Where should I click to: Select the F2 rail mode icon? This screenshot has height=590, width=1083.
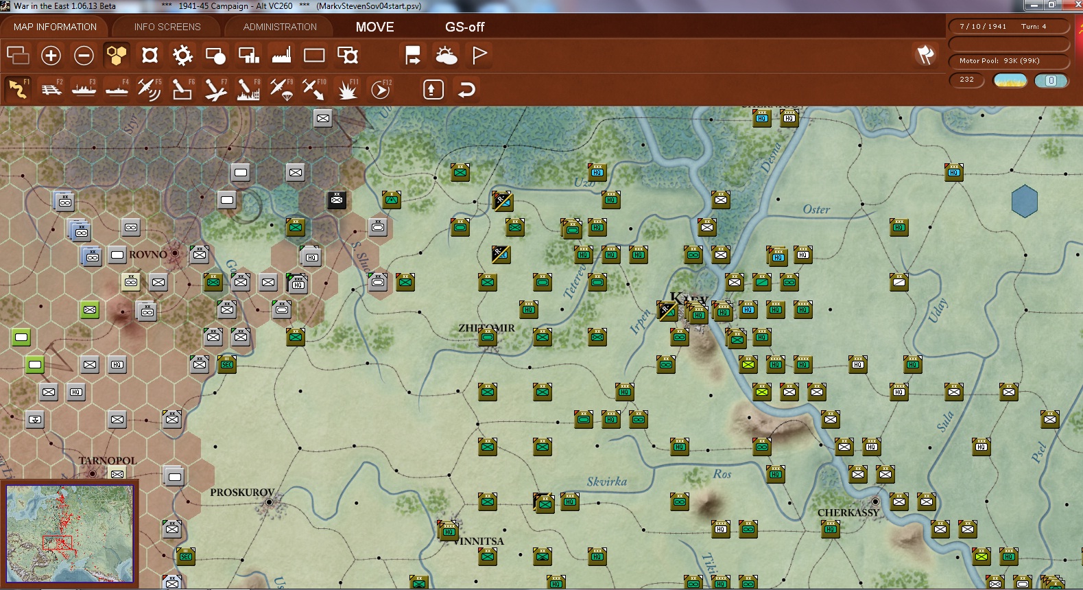pos(51,89)
